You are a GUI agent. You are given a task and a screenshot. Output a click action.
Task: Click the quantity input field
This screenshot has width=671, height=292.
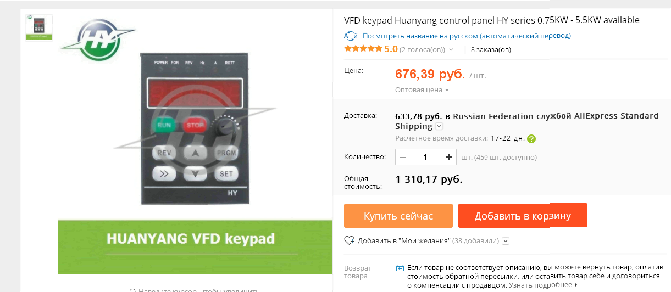(426, 157)
